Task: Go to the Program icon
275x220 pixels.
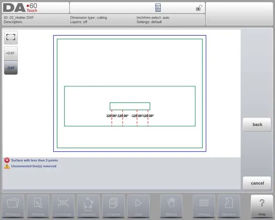Action: [113, 206]
